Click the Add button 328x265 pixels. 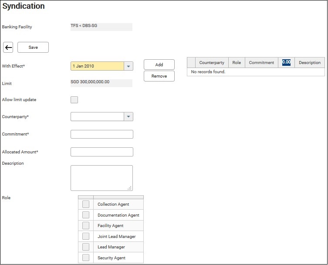pyautogui.click(x=159, y=65)
